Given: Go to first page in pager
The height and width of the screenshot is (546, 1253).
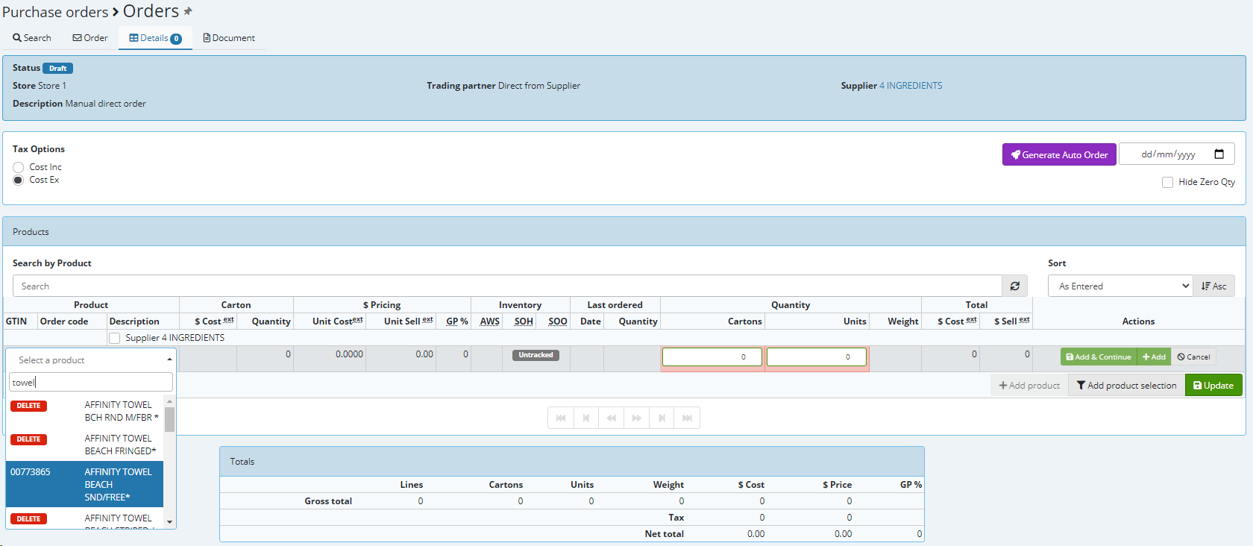Looking at the screenshot, I should pos(561,418).
